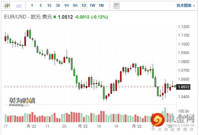Select the 1 minute timeframe

(32, 6)
